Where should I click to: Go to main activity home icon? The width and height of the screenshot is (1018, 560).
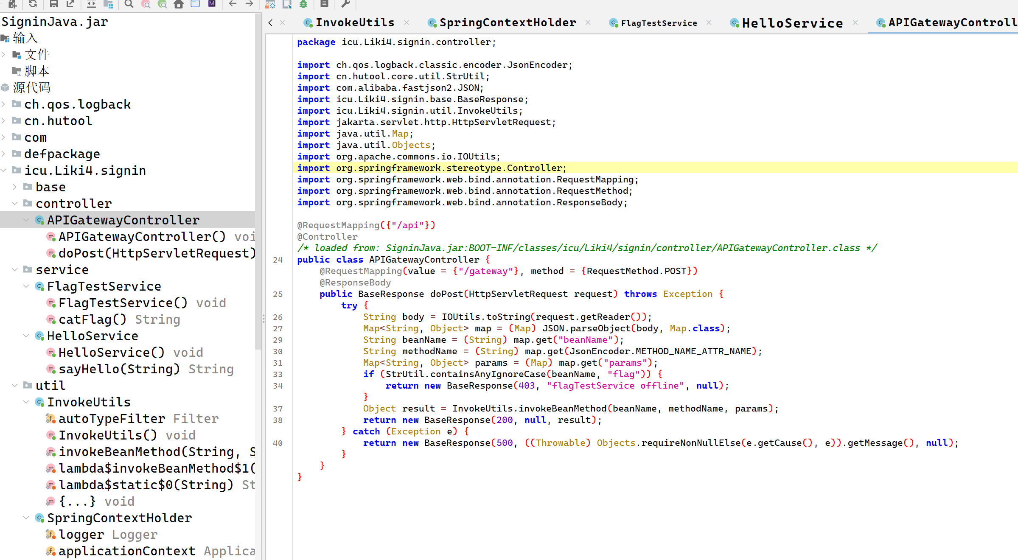tap(179, 4)
